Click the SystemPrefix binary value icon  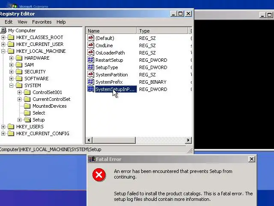point(91,82)
